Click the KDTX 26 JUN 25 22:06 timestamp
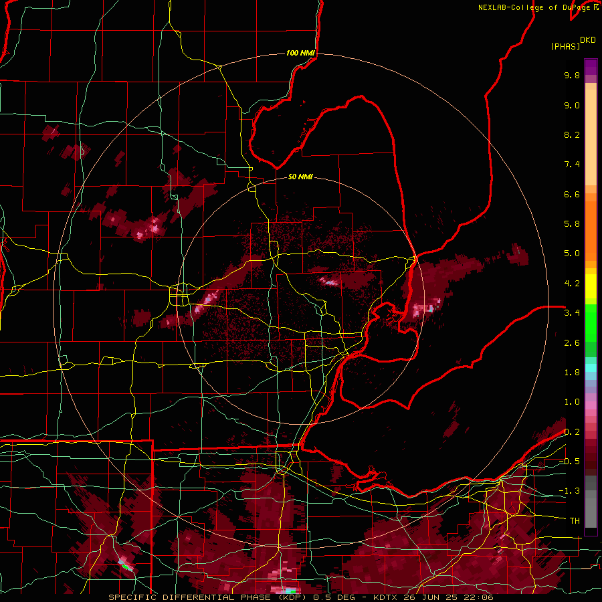This screenshot has width=602, height=602. [434, 597]
